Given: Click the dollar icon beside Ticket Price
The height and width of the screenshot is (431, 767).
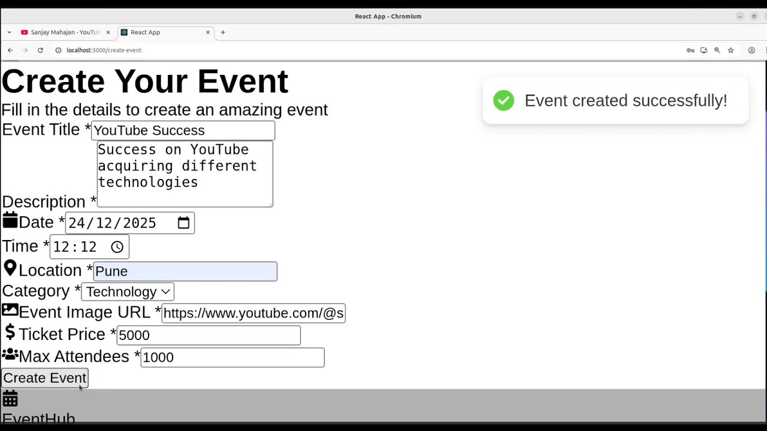Looking at the screenshot, I should click(x=10, y=332).
